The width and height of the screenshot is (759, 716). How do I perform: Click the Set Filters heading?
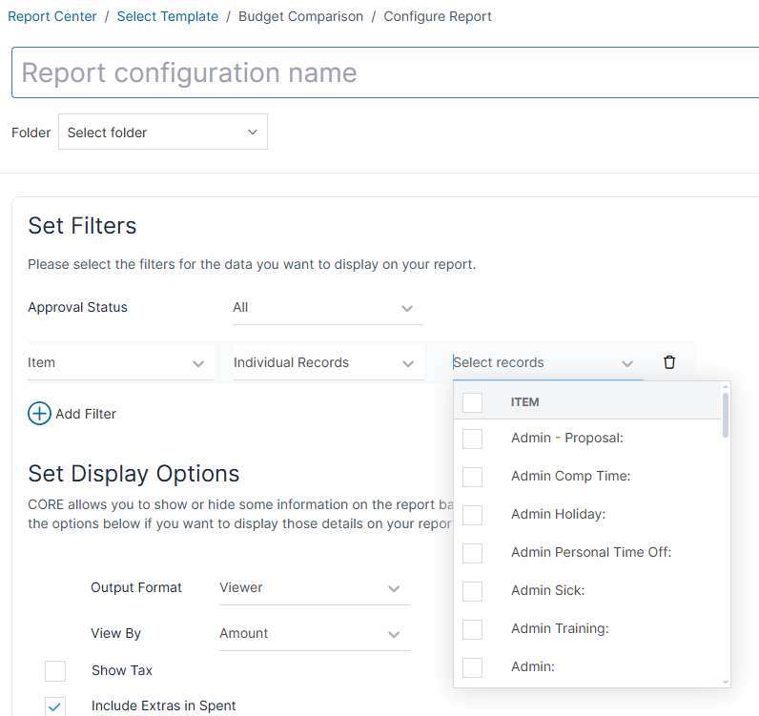click(x=82, y=226)
